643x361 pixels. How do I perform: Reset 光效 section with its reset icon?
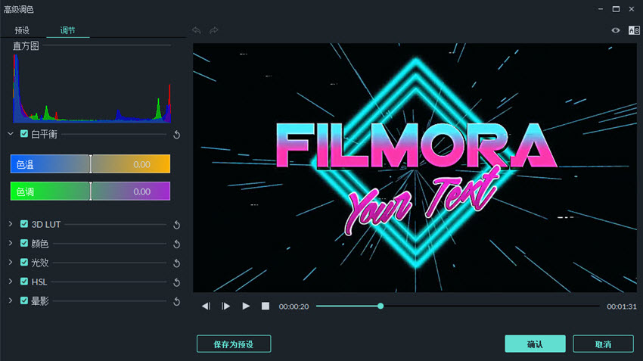(177, 263)
